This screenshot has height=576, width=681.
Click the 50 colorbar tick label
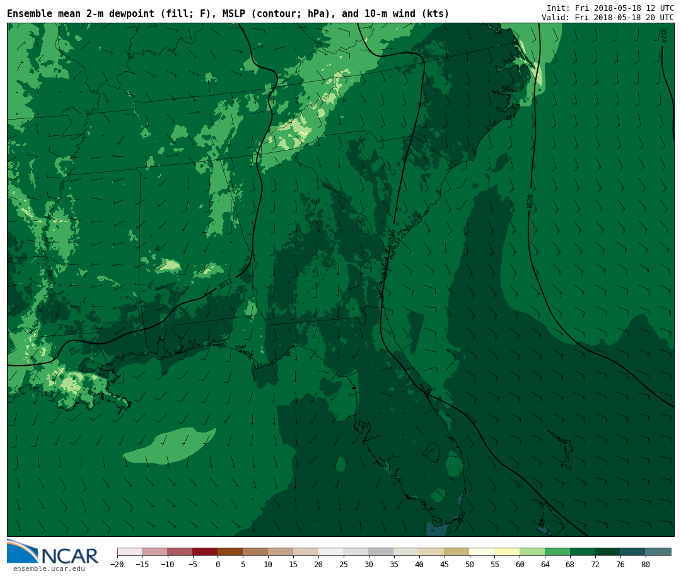pos(470,564)
